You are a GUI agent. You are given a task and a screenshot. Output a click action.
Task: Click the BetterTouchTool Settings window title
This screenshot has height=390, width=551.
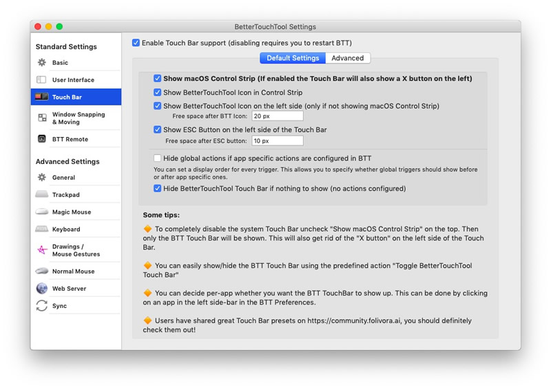click(275, 27)
